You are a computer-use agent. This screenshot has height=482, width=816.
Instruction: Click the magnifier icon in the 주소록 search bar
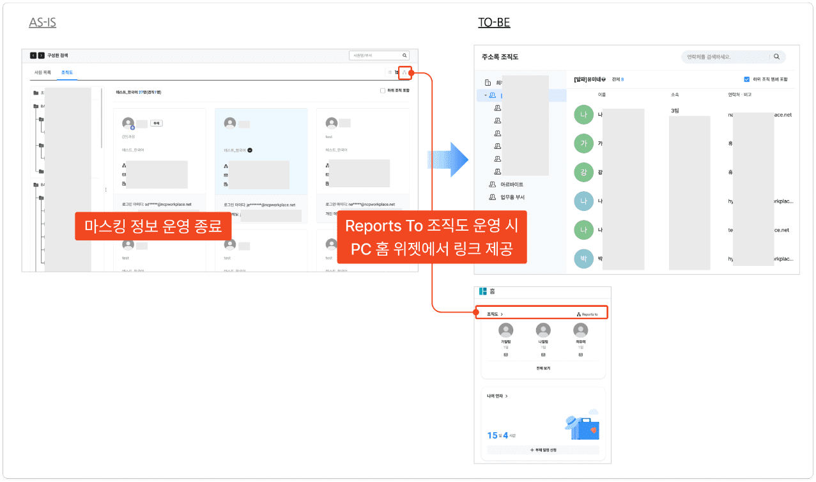776,57
